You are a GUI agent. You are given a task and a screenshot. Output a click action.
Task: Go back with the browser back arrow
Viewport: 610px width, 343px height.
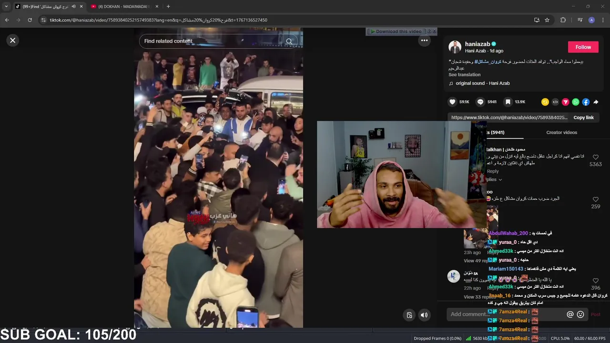click(x=7, y=20)
